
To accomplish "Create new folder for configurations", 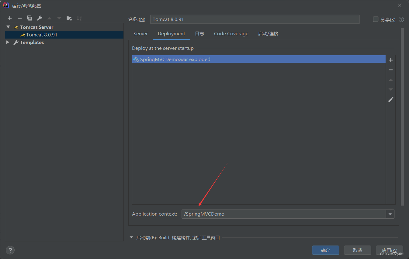I will point(69,18).
